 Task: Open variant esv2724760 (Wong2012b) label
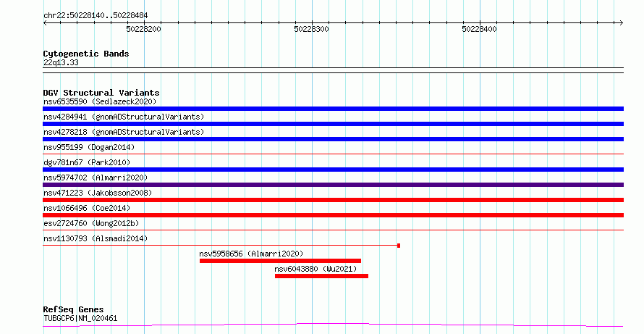91,223
